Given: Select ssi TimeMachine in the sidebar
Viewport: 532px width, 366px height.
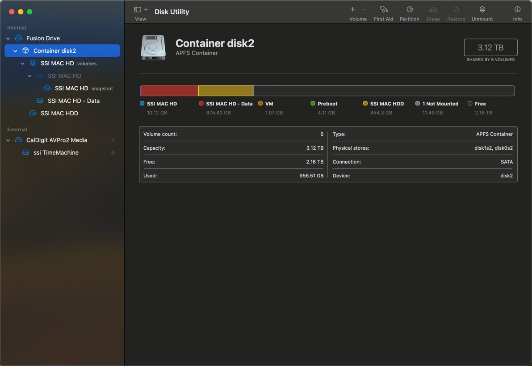Looking at the screenshot, I should point(62,152).
